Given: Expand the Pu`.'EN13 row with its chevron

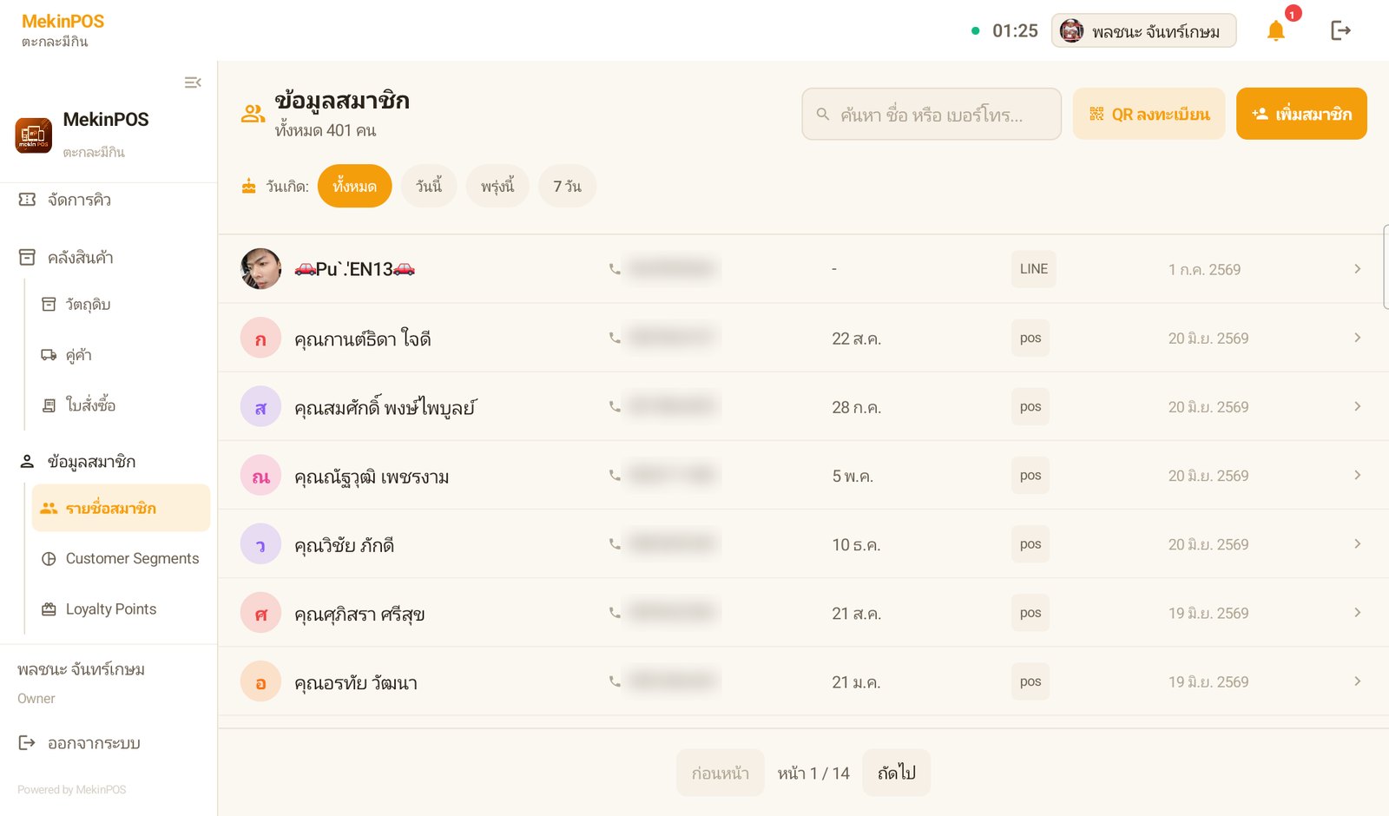Looking at the screenshot, I should 1357,269.
